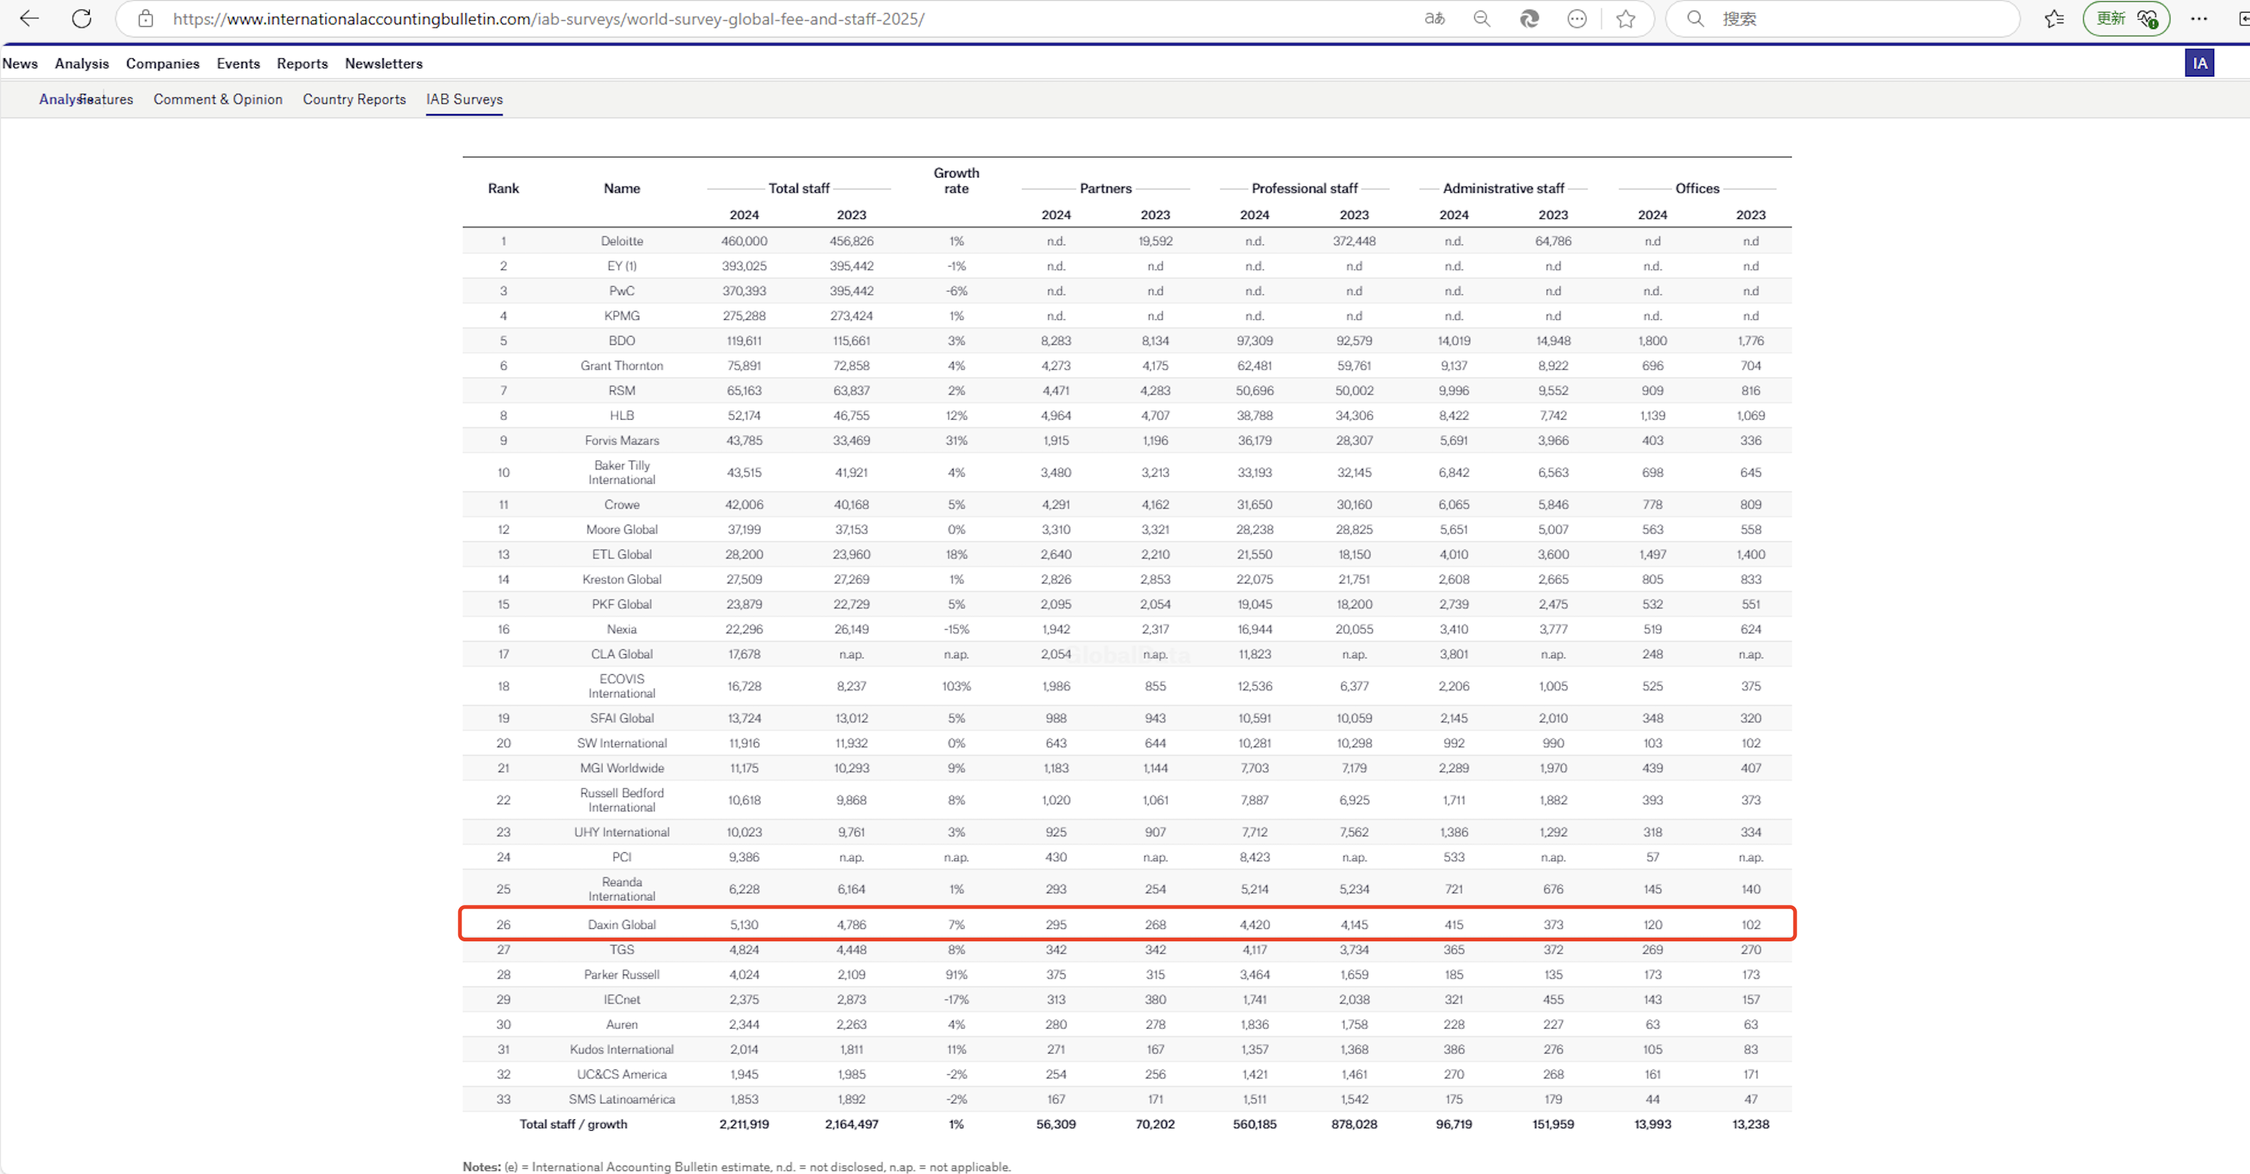This screenshot has width=2250, height=1174.
Task: Go to Comment & Opinion section
Action: click(x=218, y=100)
